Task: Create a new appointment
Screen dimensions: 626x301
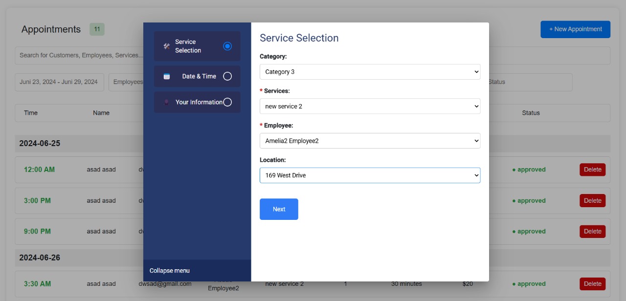Action: 575,29
